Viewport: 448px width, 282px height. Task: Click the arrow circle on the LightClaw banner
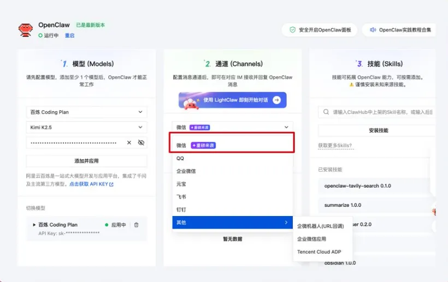(276, 100)
